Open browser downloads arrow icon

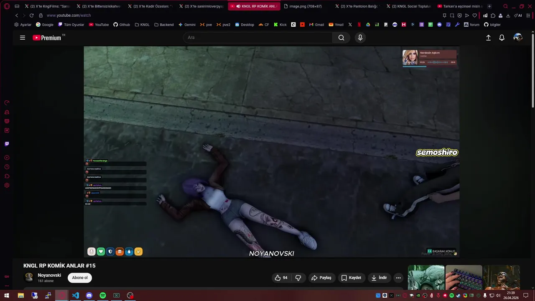[x=508, y=15]
